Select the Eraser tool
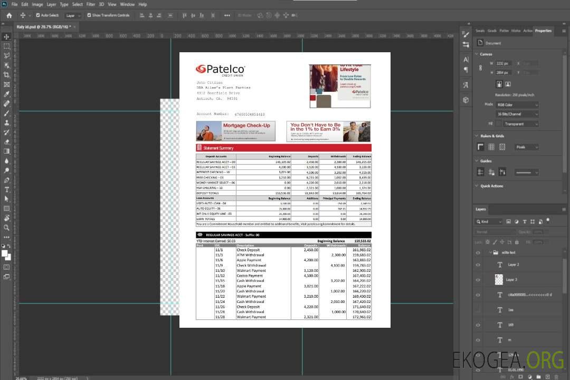 coord(6,142)
